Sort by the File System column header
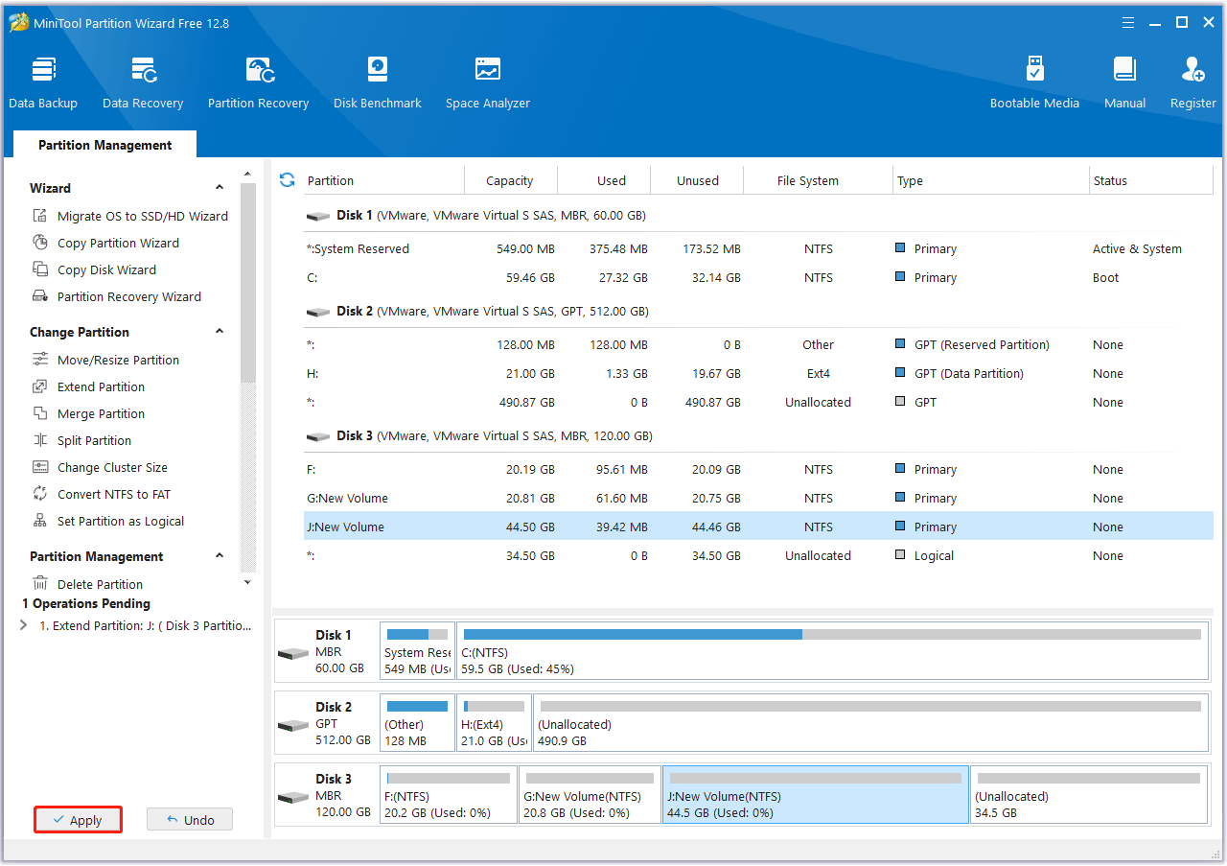Image resolution: width=1227 pixels, height=866 pixels. [818, 180]
